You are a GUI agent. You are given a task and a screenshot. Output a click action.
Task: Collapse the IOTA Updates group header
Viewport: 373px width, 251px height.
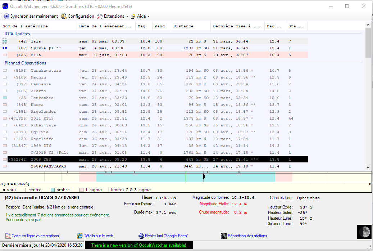[17, 34]
